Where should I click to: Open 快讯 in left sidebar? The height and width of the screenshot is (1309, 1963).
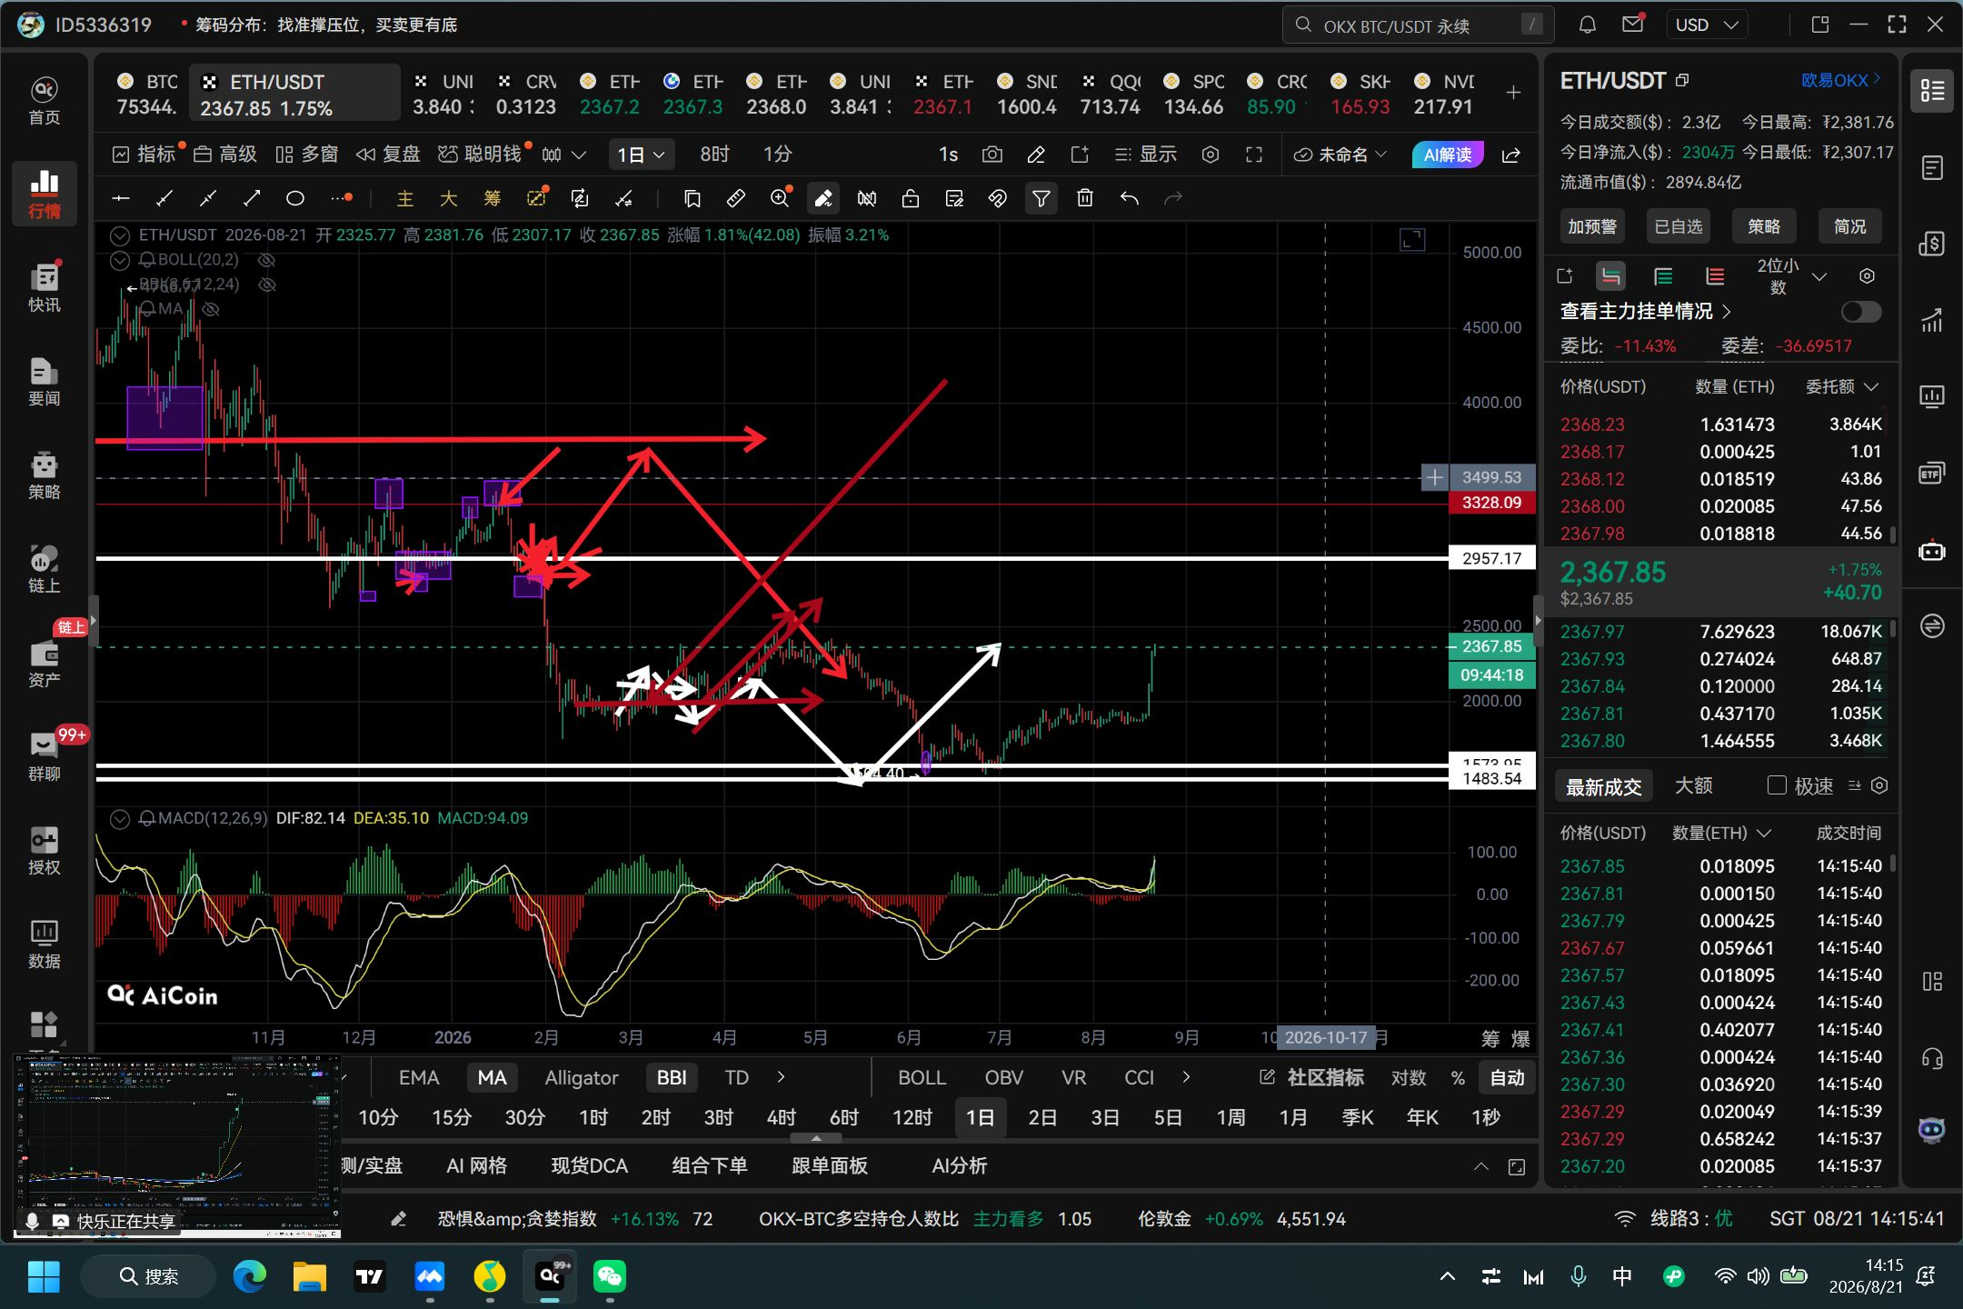tap(45, 288)
